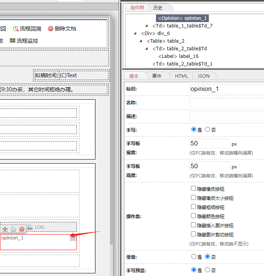Select <Label> label_16 in the tree
Image resolution: width=264 pixels, height=276 pixels.
pos(178,56)
